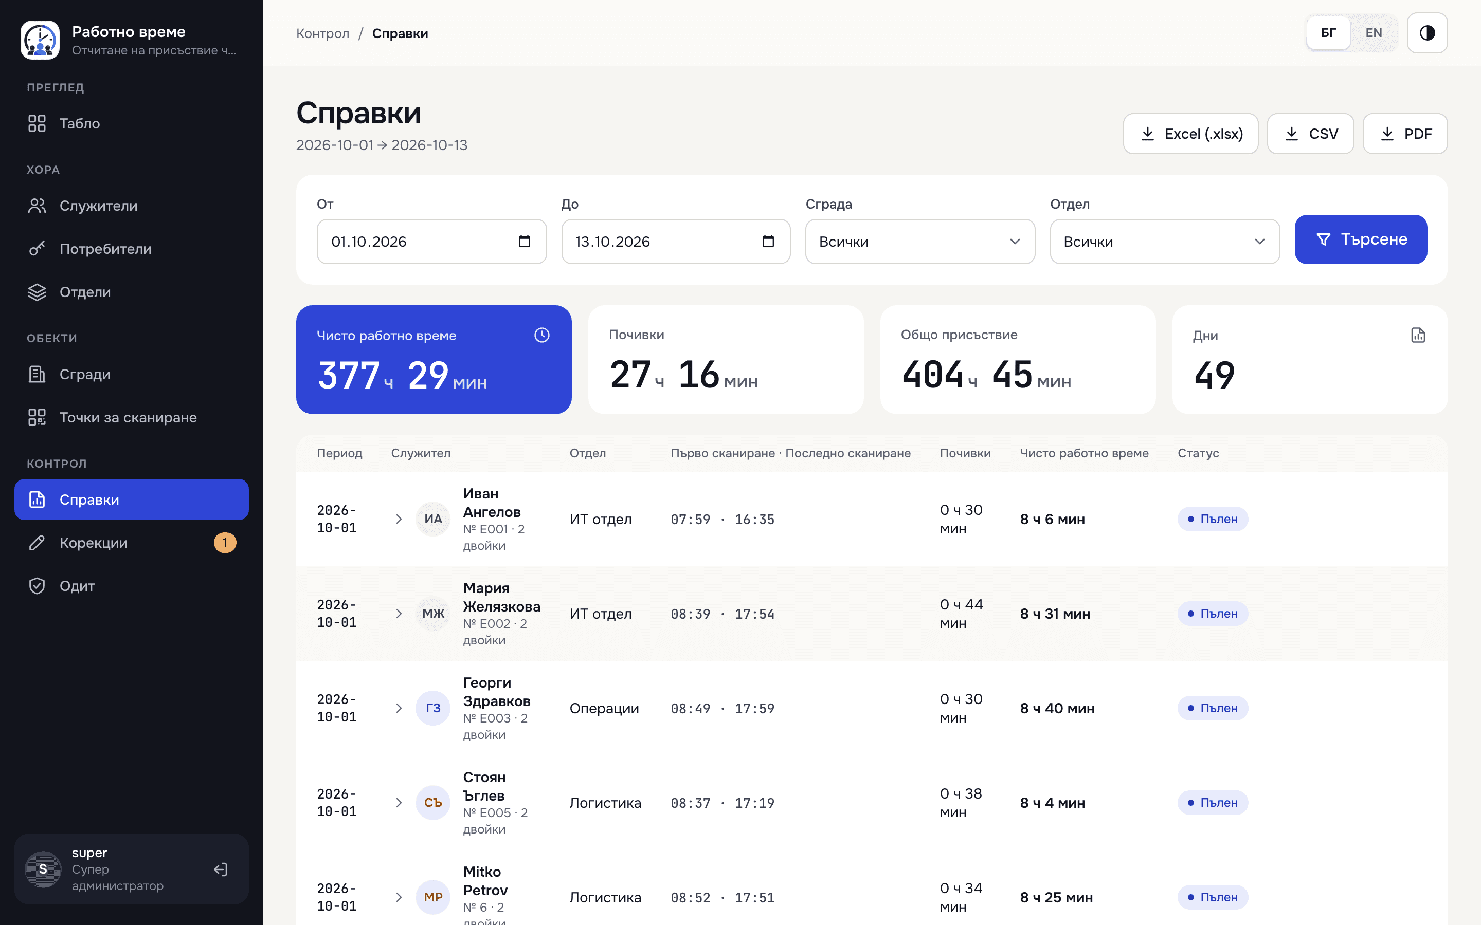Open the Сграда dropdown

920,242
